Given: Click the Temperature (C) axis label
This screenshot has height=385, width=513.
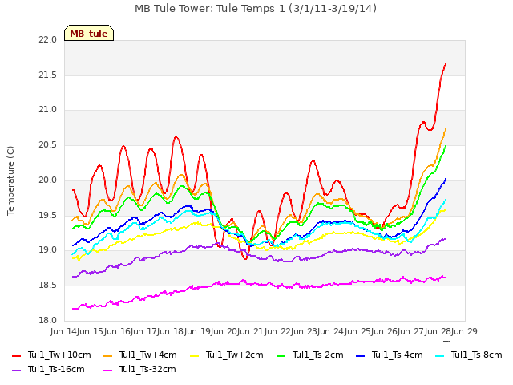Looking at the screenshot, I should point(10,180).
